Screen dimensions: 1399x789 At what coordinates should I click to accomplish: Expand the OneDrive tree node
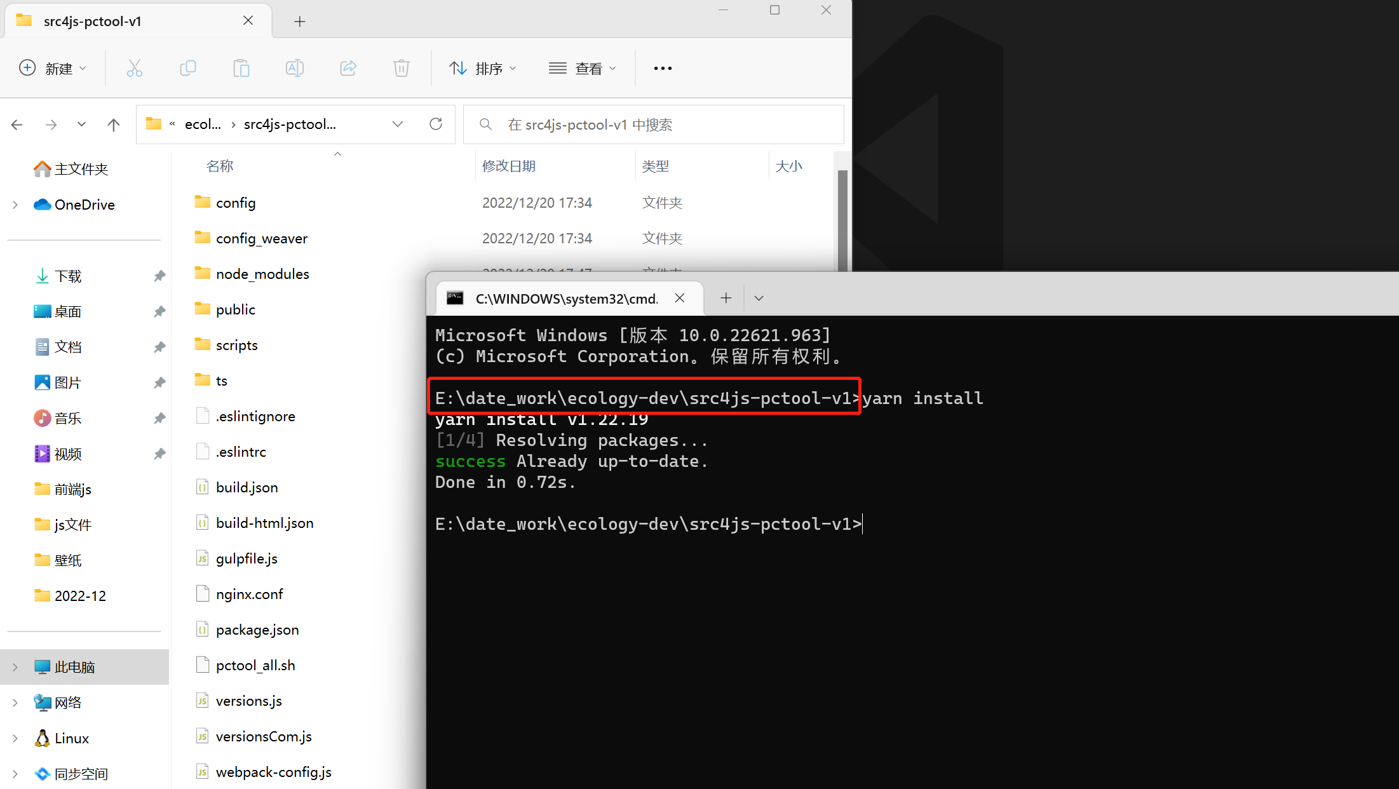(15, 205)
